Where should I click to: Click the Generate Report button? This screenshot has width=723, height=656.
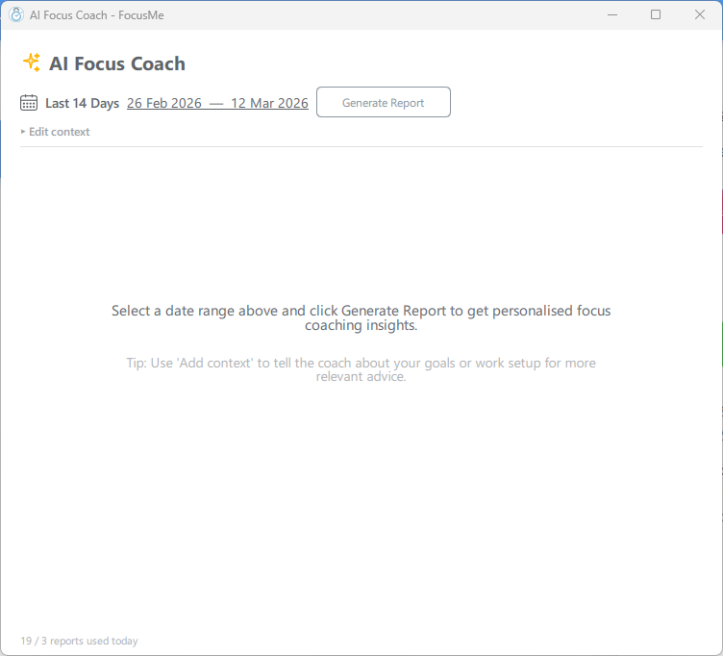point(384,102)
